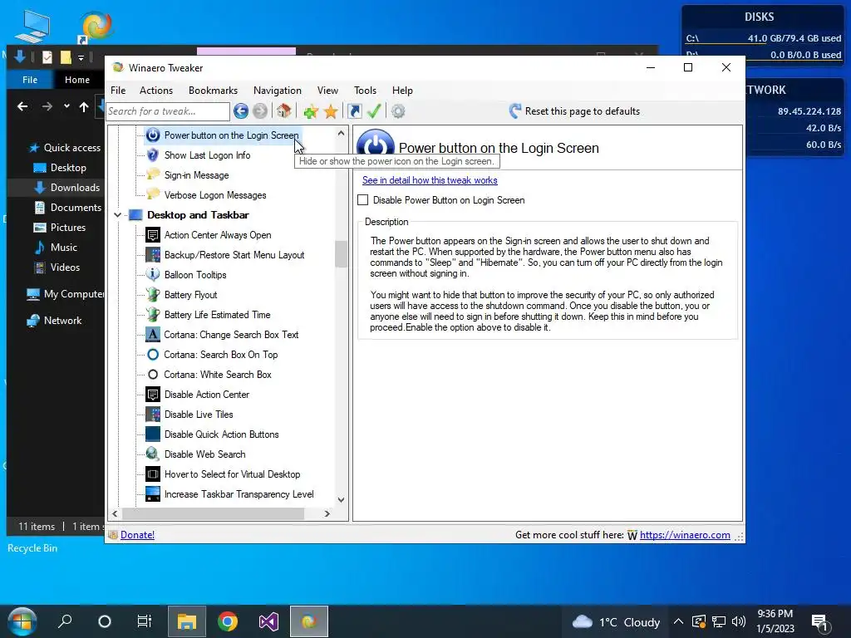Open Visual Studio from the taskbar
The height and width of the screenshot is (638, 851).
pyautogui.click(x=268, y=621)
